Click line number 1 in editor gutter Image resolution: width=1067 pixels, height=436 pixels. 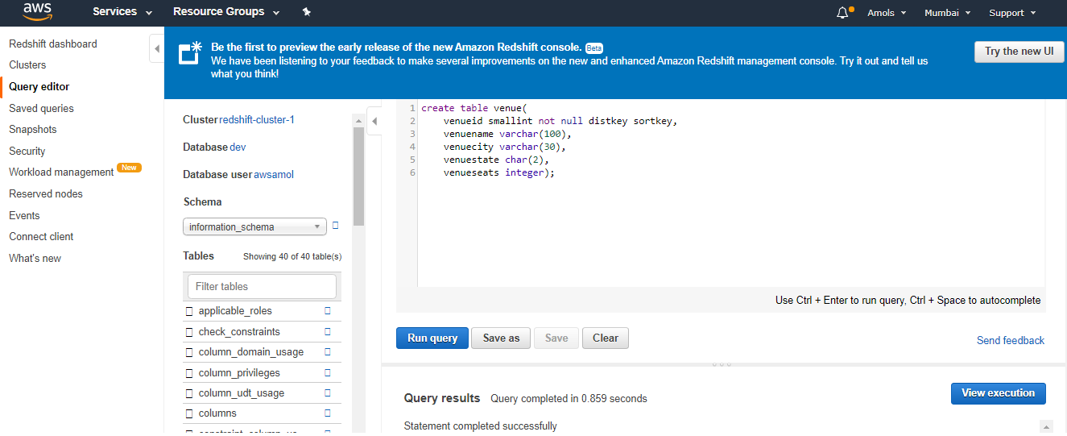coord(412,107)
